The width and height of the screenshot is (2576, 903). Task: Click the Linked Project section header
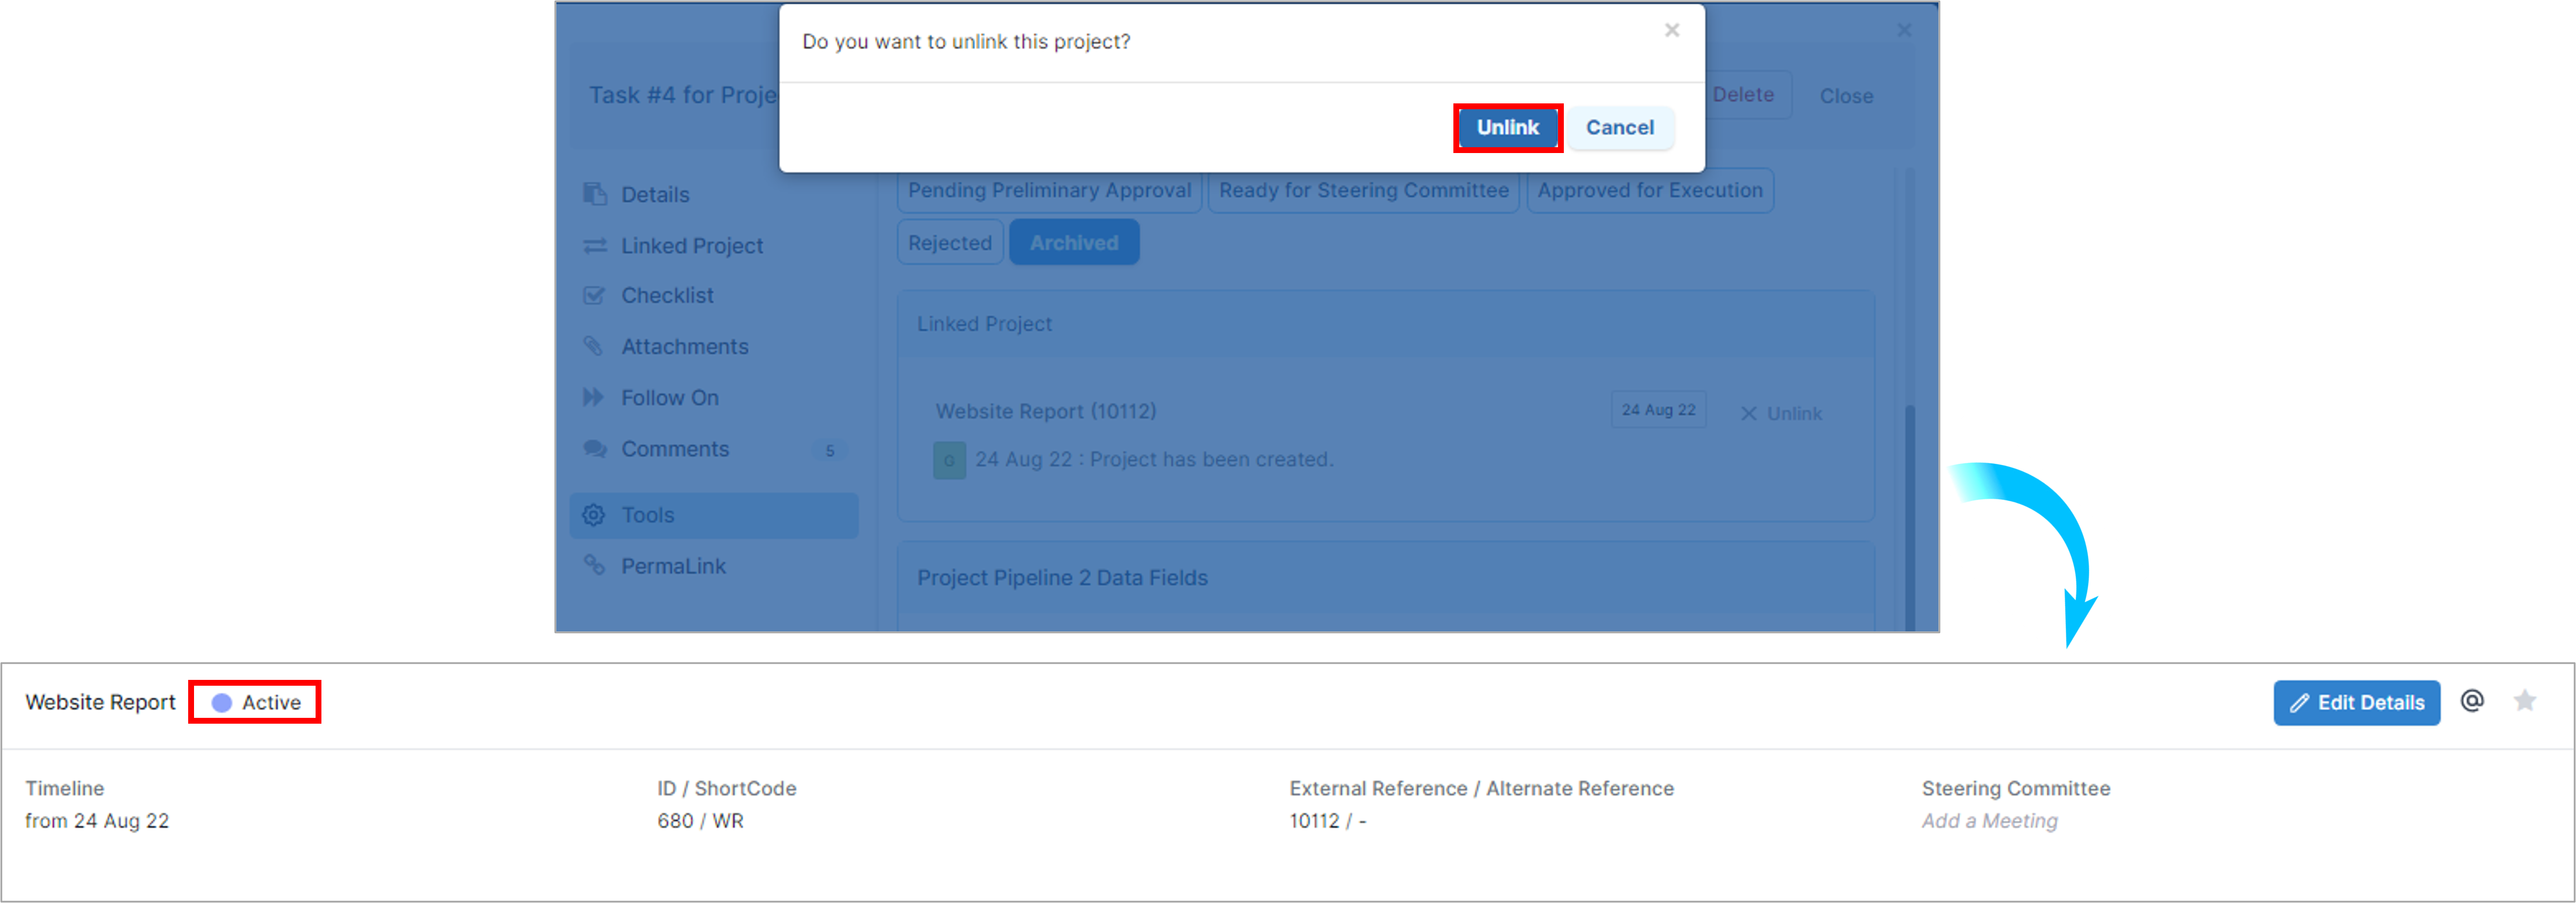point(1385,324)
